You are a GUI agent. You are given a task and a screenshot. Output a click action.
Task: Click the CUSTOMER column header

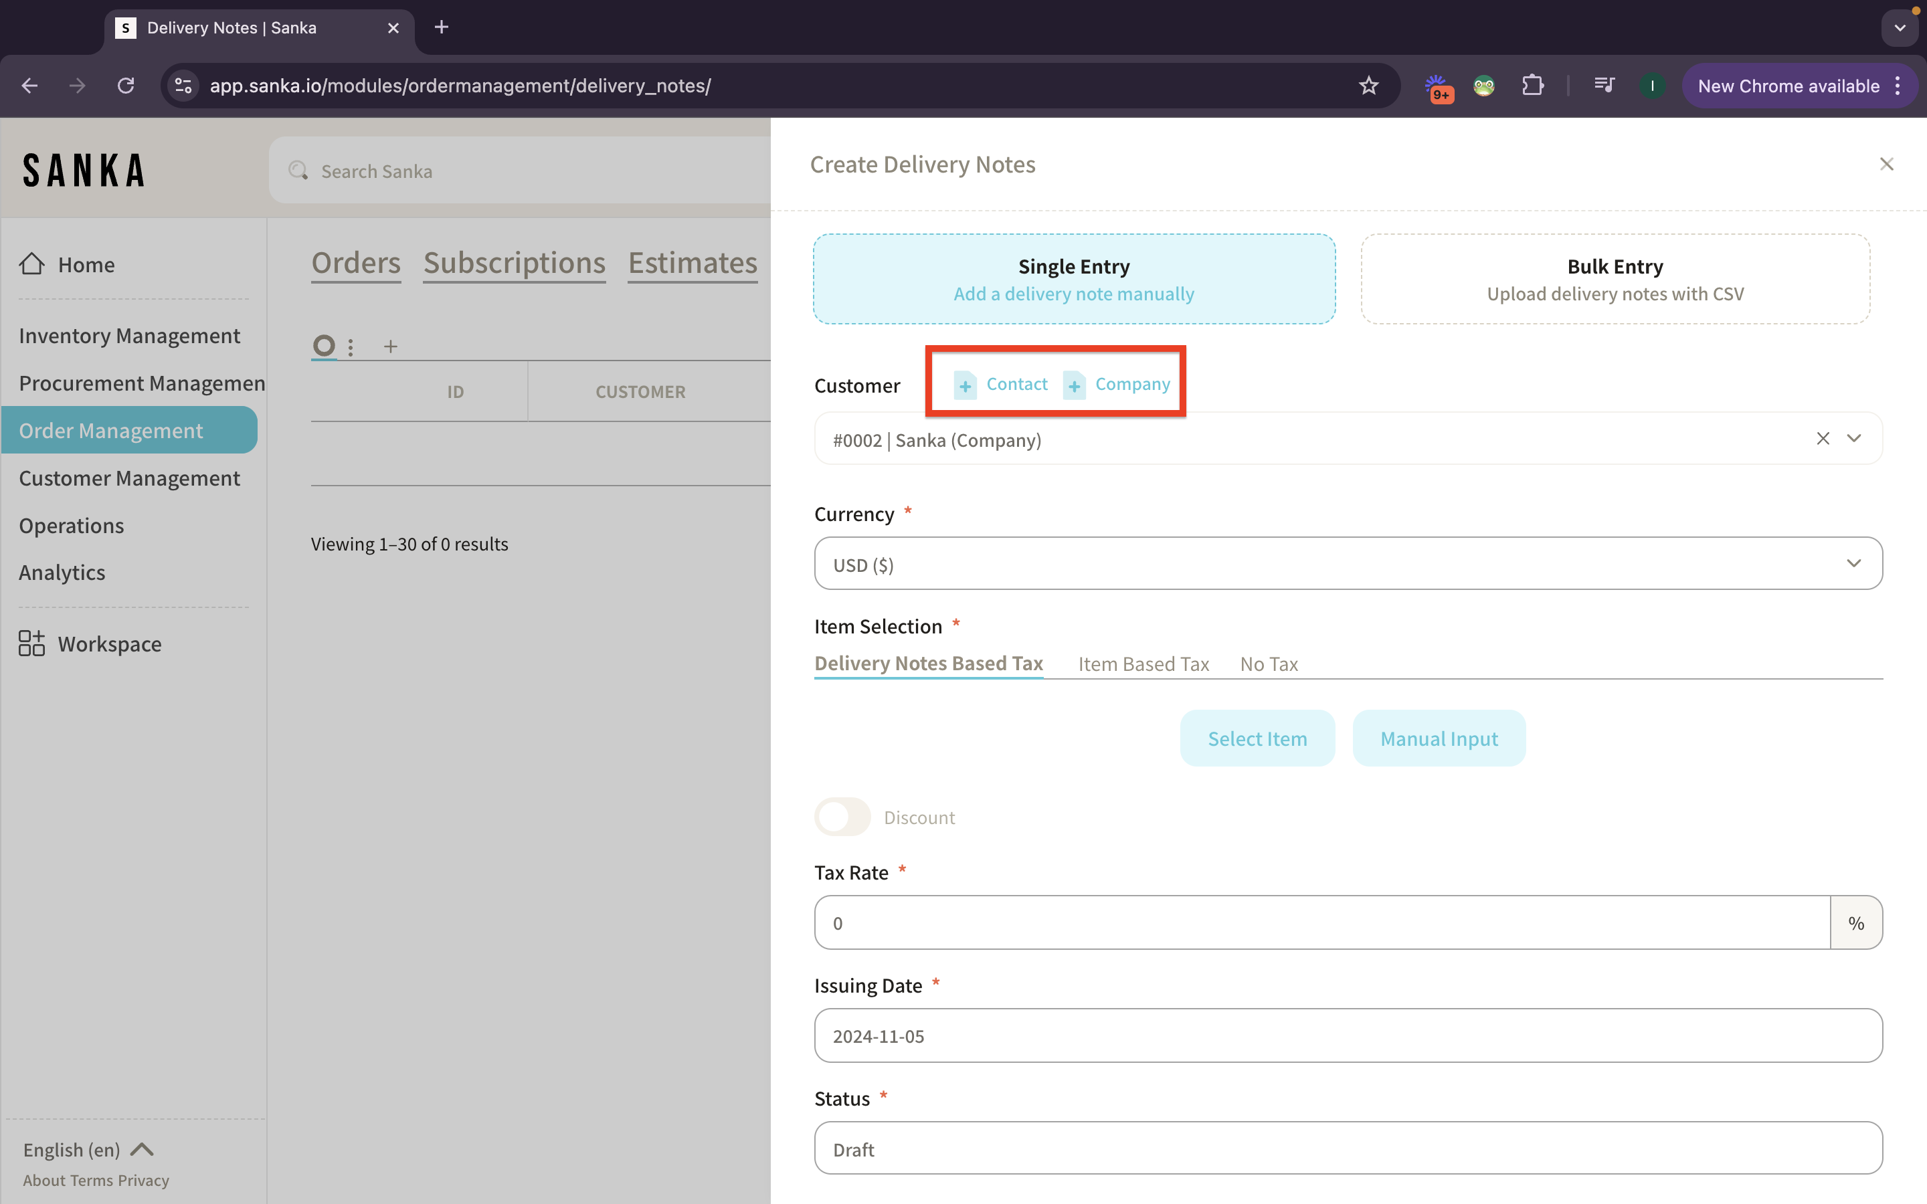coord(640,392)
